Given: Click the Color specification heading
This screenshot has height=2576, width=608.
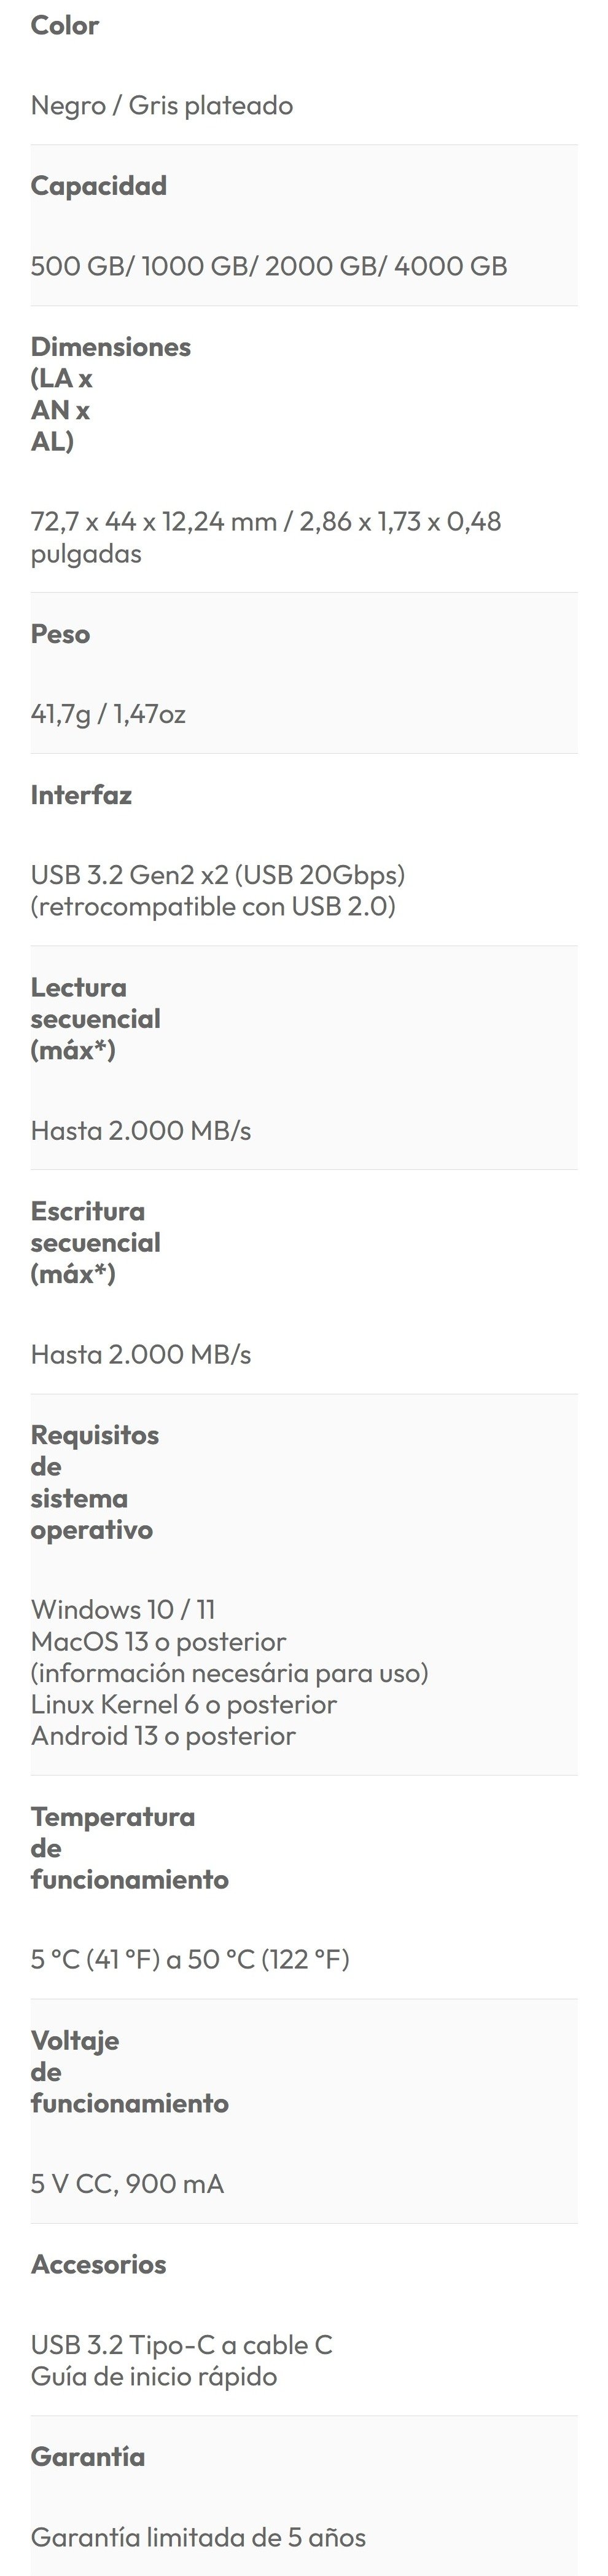Looking at the screenshot, I should (65, 25).
